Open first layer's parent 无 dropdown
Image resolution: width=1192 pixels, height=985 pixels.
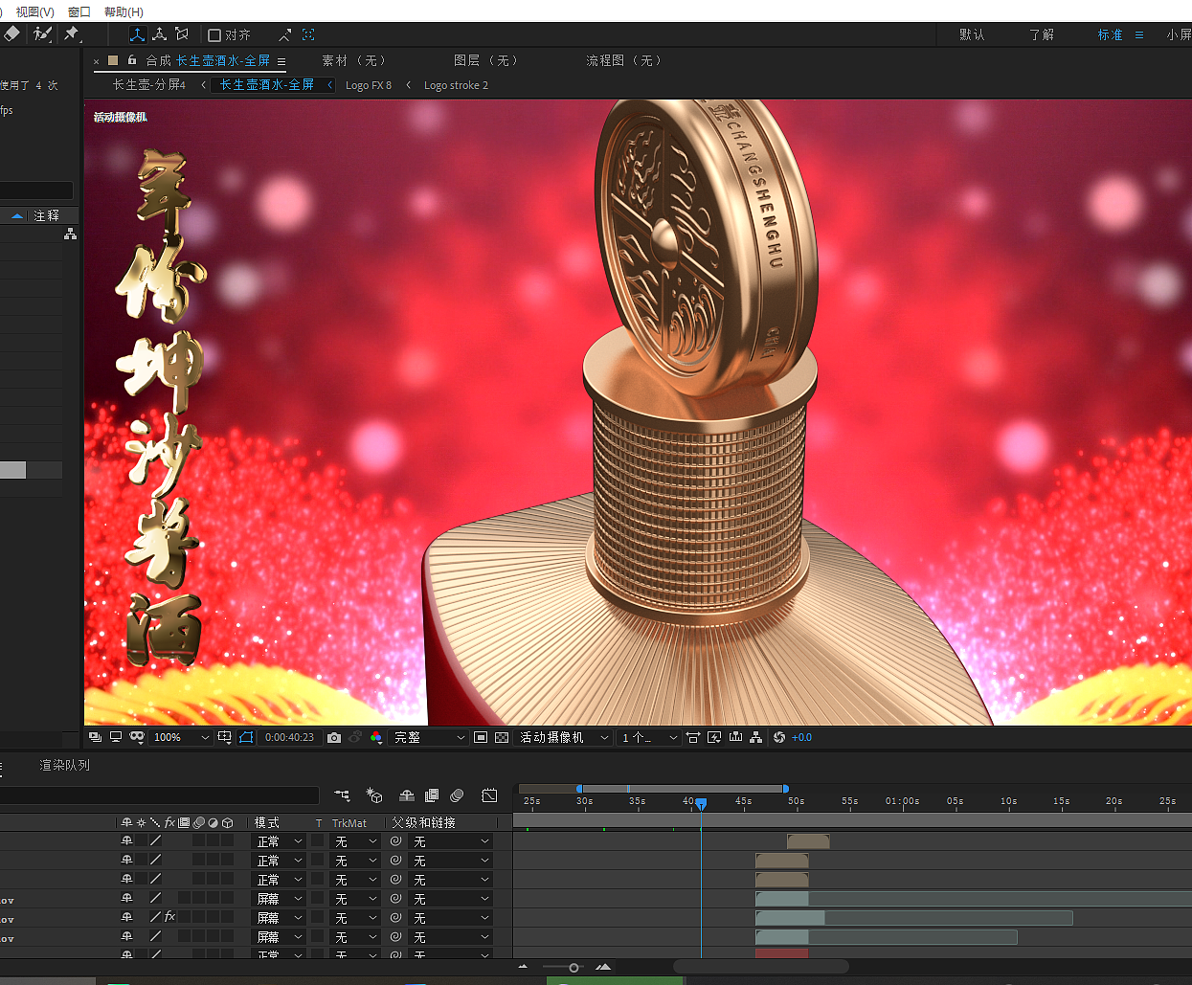coord(450,841)
